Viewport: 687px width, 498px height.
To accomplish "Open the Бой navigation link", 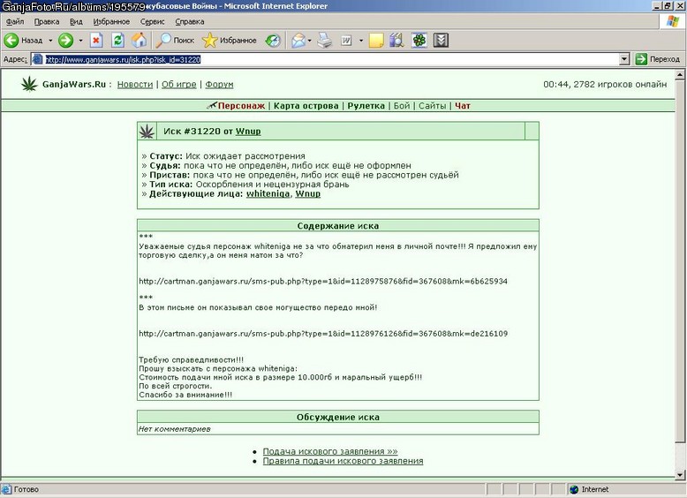I will coord(402,106).
